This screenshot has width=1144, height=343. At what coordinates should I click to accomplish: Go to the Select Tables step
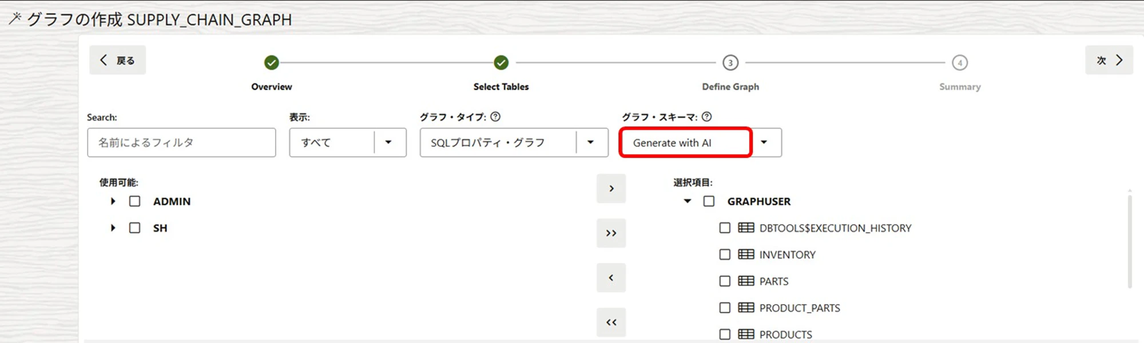(x=501, y=62)
